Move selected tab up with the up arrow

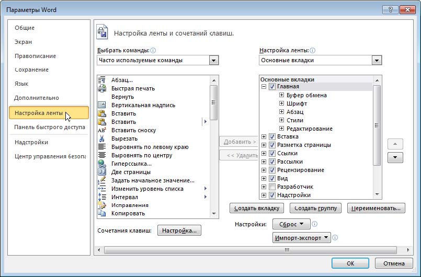pyautogui.click(x=395, y=144)
